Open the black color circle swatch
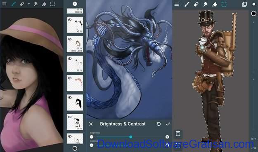The image size is (258, 152). click(x=253, y=14)
